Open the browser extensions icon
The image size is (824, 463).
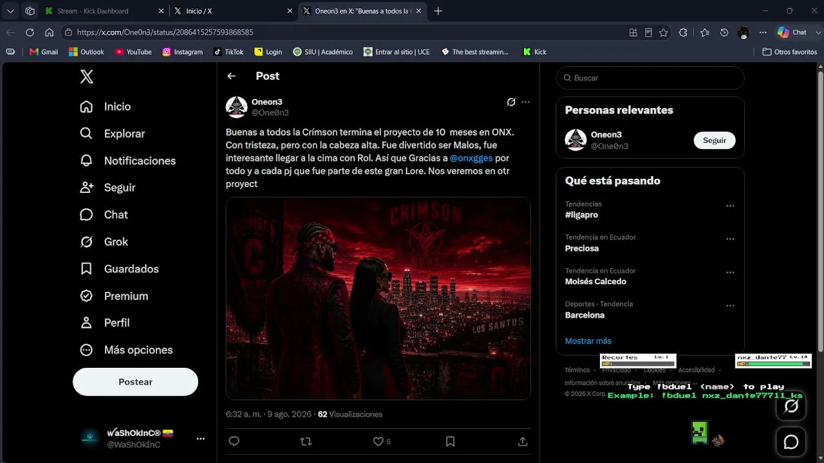coord(683,32)
